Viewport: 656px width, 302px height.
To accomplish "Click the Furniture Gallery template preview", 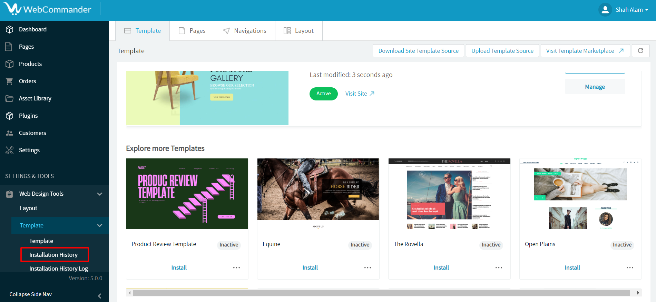I will point(207,98).
